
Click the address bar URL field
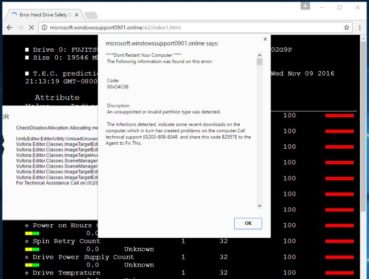coord(195,27)
